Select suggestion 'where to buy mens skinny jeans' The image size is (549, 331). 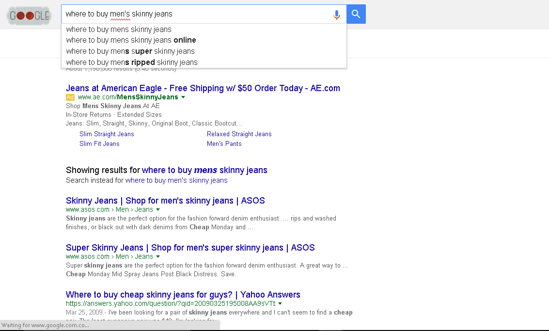point(204,30)
